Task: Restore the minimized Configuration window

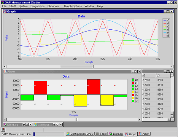Action: [x=54, y=124]
